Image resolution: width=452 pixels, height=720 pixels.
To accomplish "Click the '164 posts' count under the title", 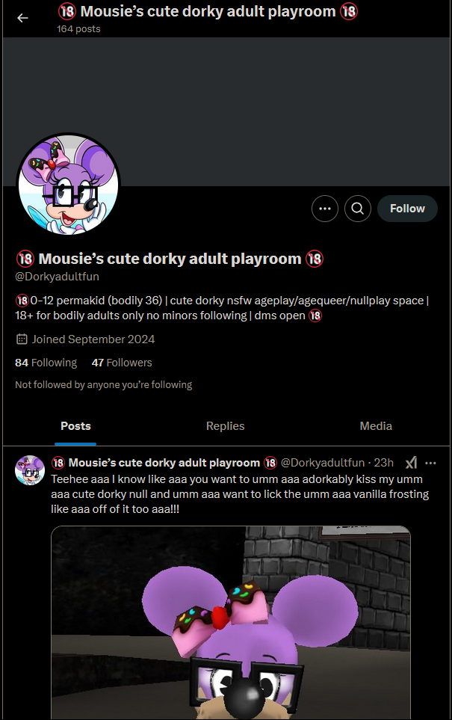I will coord(78,29).
